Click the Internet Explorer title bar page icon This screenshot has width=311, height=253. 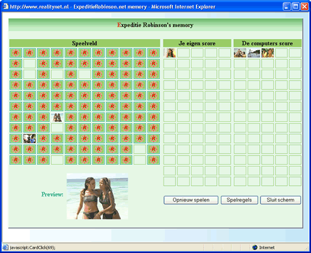tap(6, 7)
